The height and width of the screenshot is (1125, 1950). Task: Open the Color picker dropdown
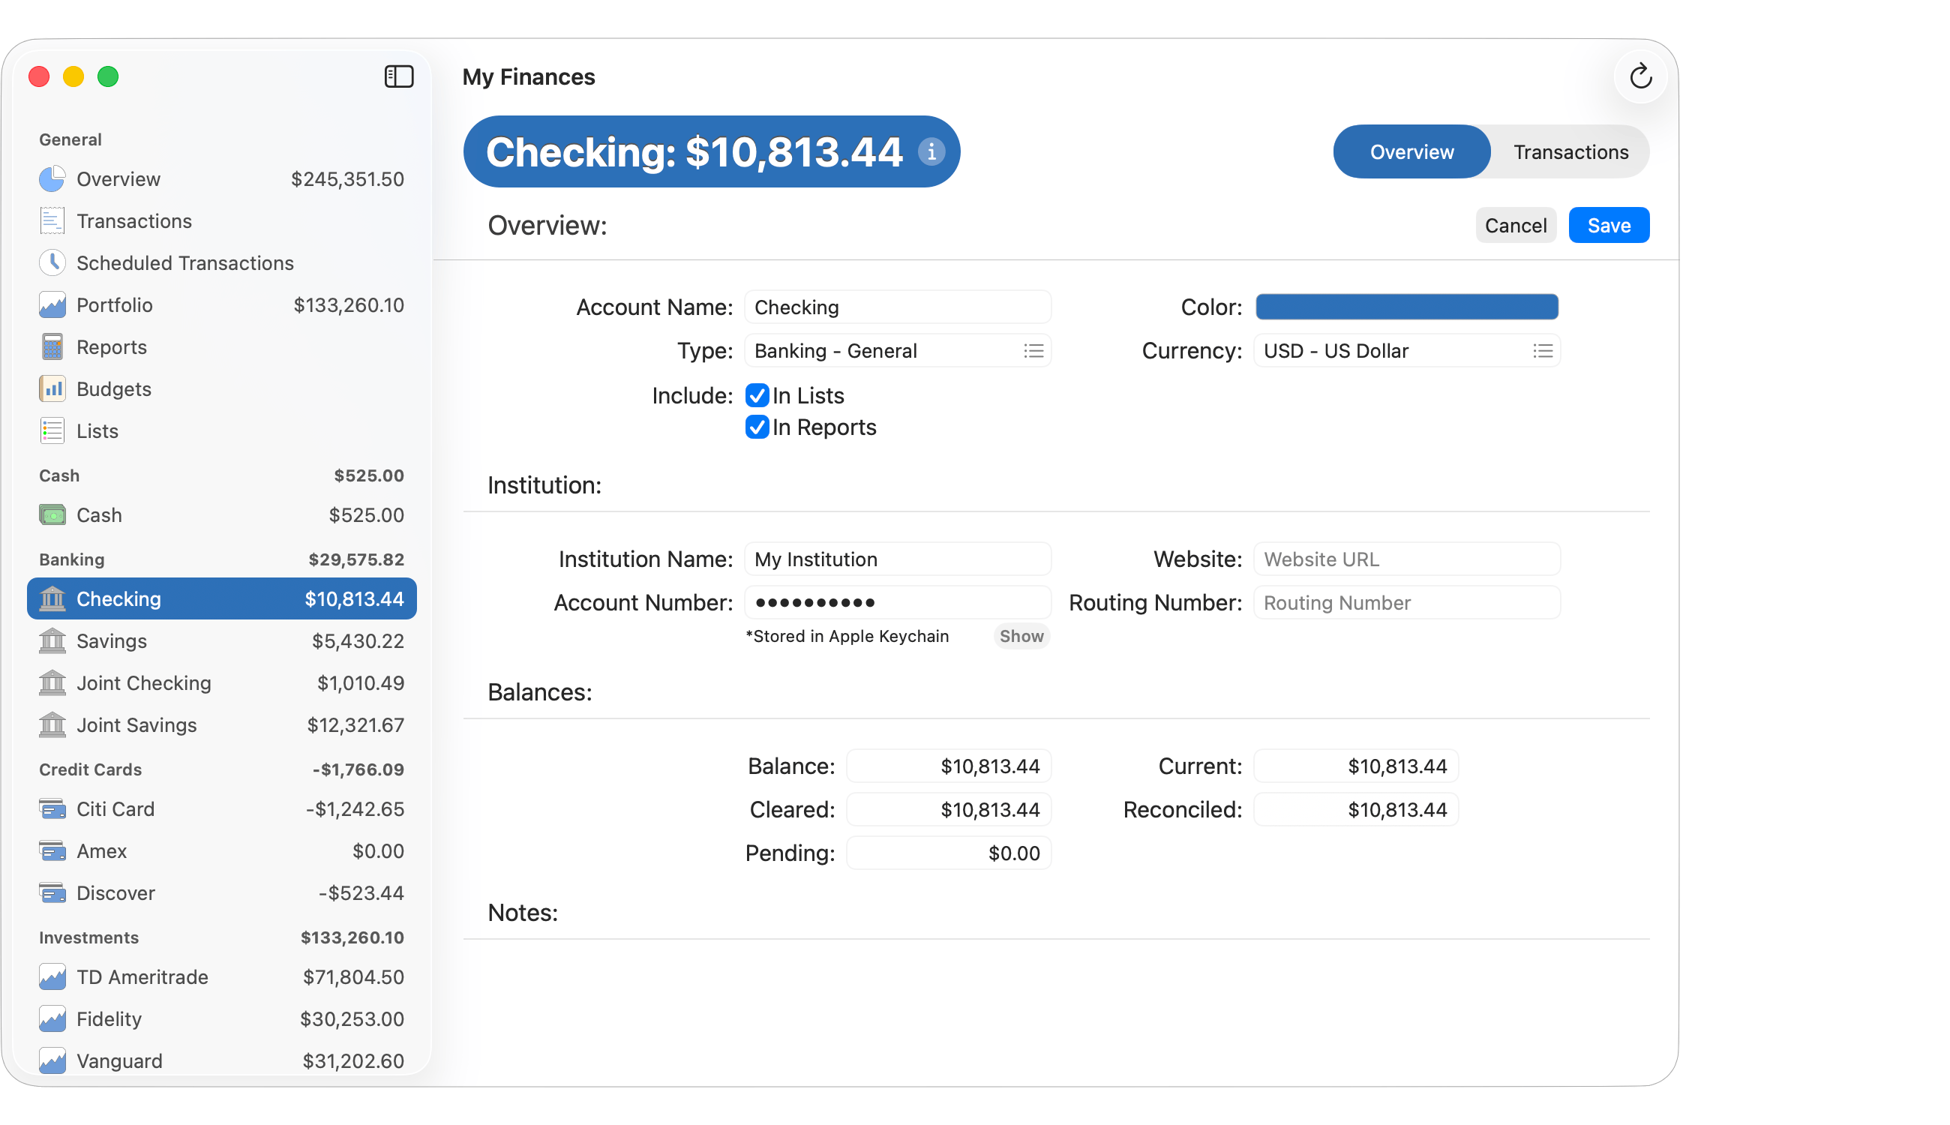(1405, 307)
